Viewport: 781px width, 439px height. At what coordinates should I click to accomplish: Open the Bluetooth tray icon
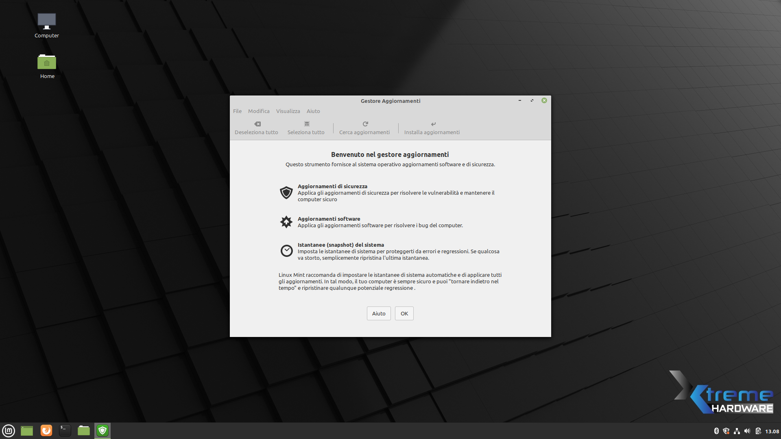click(x=716, y=431)
